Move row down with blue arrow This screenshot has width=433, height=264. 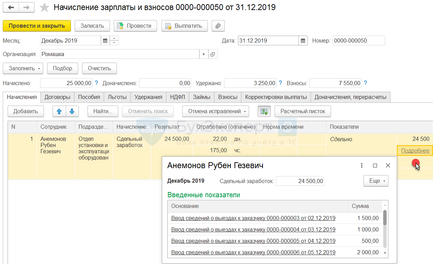click(x=72, y=111)
